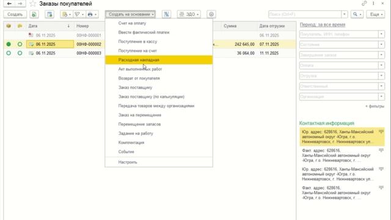Expand the Оплата filter dropdown
This screenshot has width=391, height=220.
point(381,65)
